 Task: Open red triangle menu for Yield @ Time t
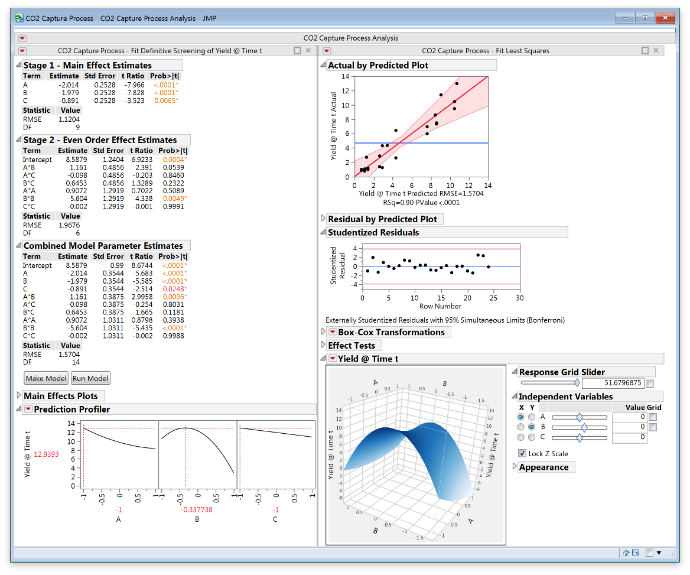tap(333, 358)
